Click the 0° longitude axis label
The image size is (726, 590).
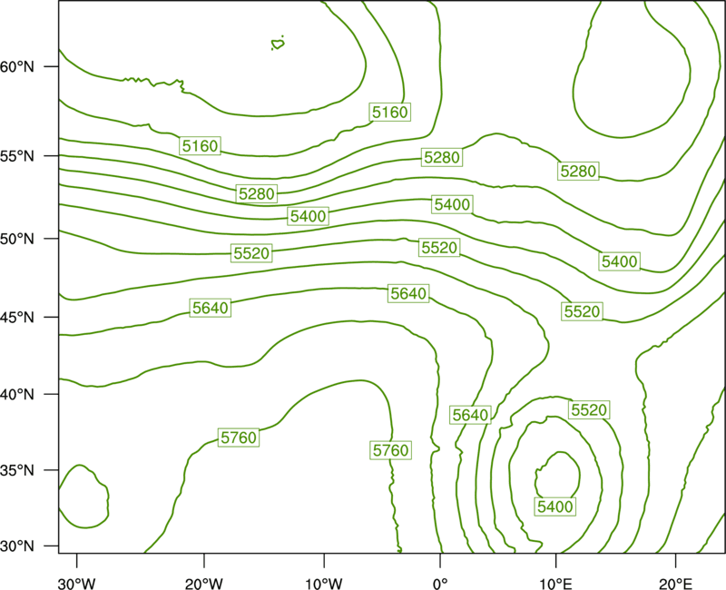pyautogui.click(x=440, y=584)
